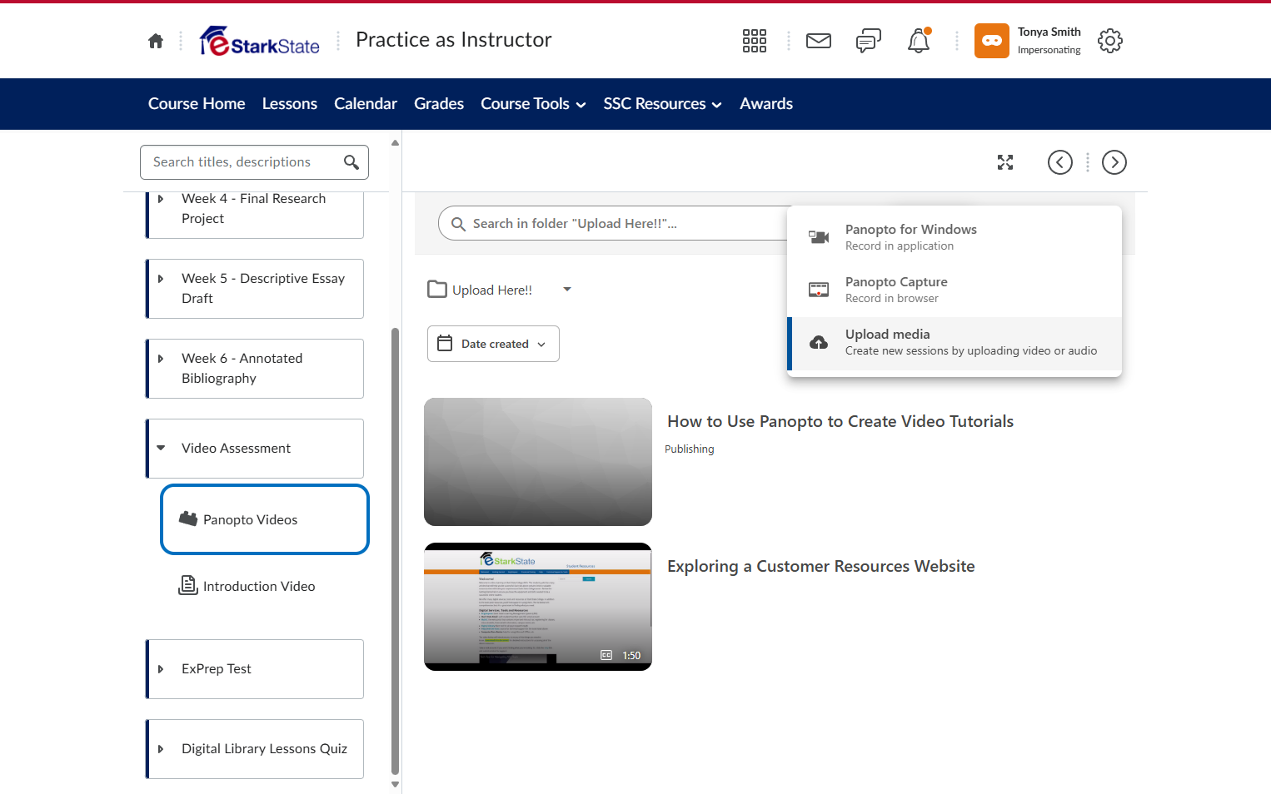Open the course selector grid icon
Screen dimensions: 1271x794
point(755,41)
